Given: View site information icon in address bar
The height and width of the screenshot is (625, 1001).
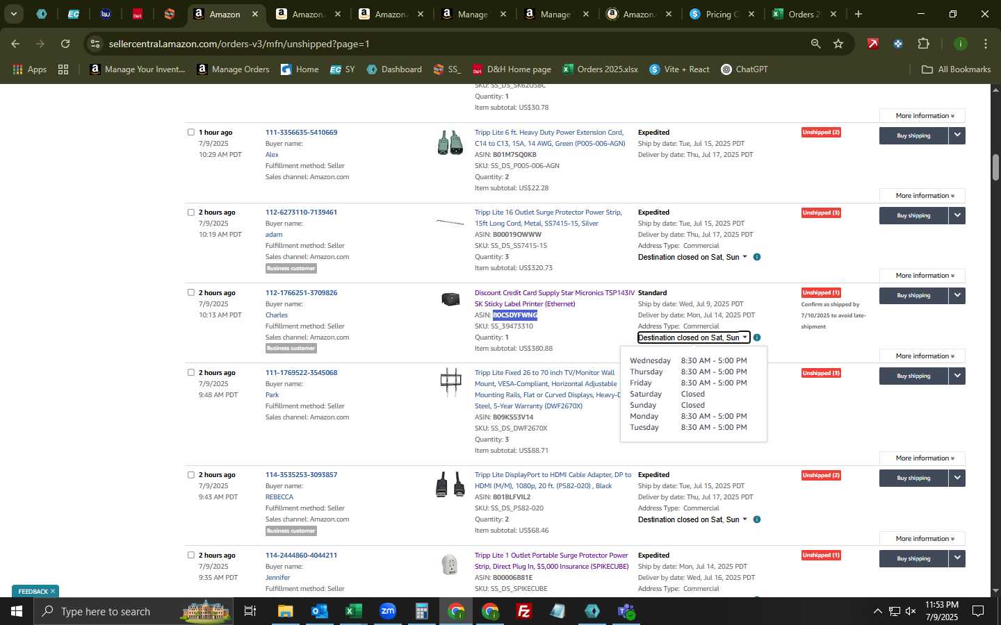Looking at the screenshot, I should click(95, 44).
